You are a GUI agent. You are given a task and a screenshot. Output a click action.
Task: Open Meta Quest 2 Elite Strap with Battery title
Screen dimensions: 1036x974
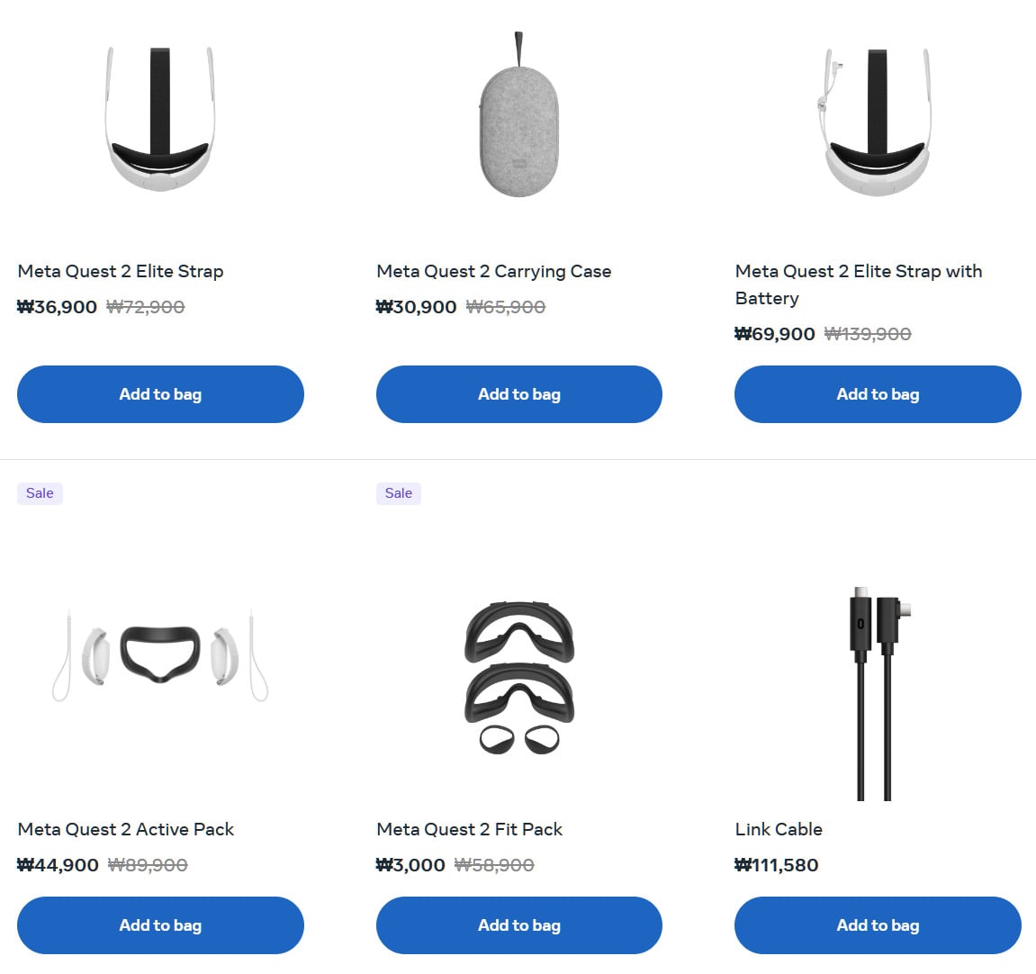859,284
